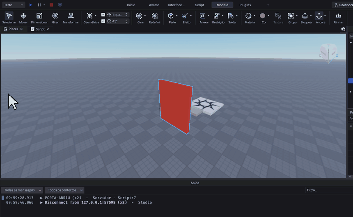Choose the Dimensionar scale tool
The image size is (353, 217).
(39, 18)
